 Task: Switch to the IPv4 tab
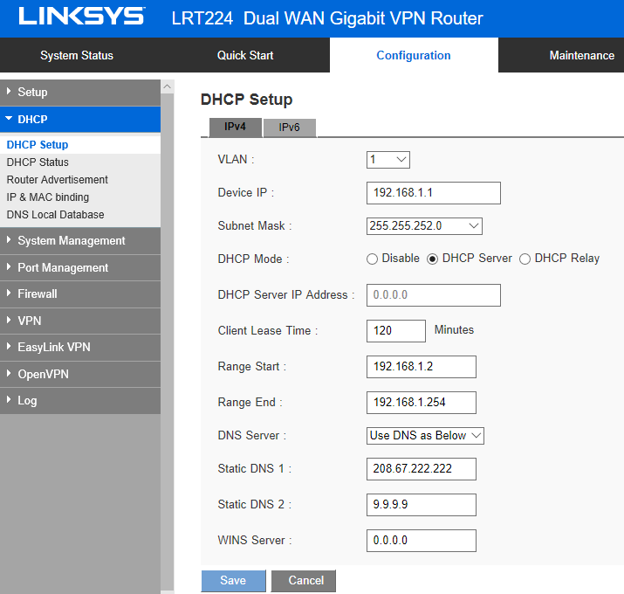235,127
